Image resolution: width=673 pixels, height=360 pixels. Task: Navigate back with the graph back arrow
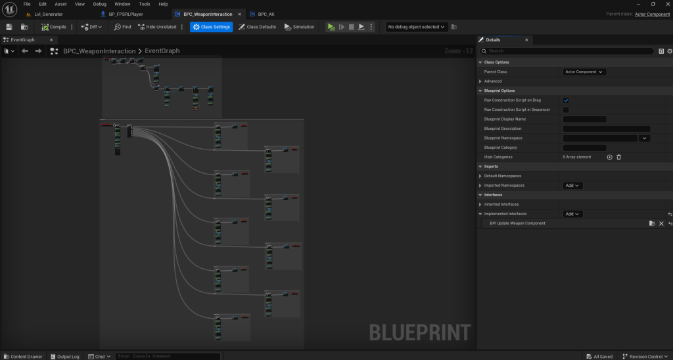click(x=25, y=51)
